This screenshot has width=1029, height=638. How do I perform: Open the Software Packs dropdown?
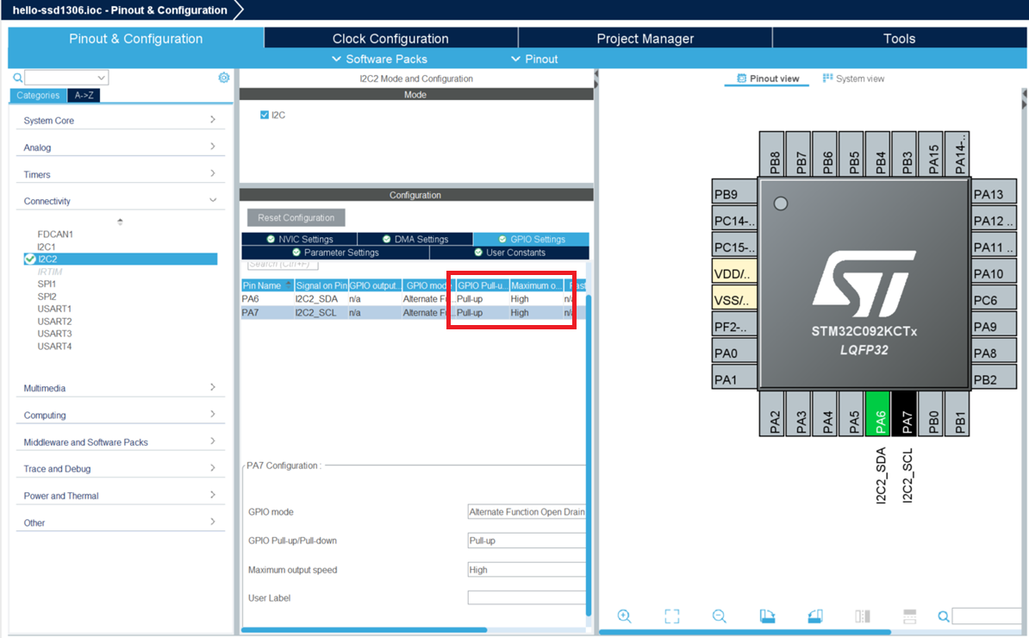tap(379, 59)
